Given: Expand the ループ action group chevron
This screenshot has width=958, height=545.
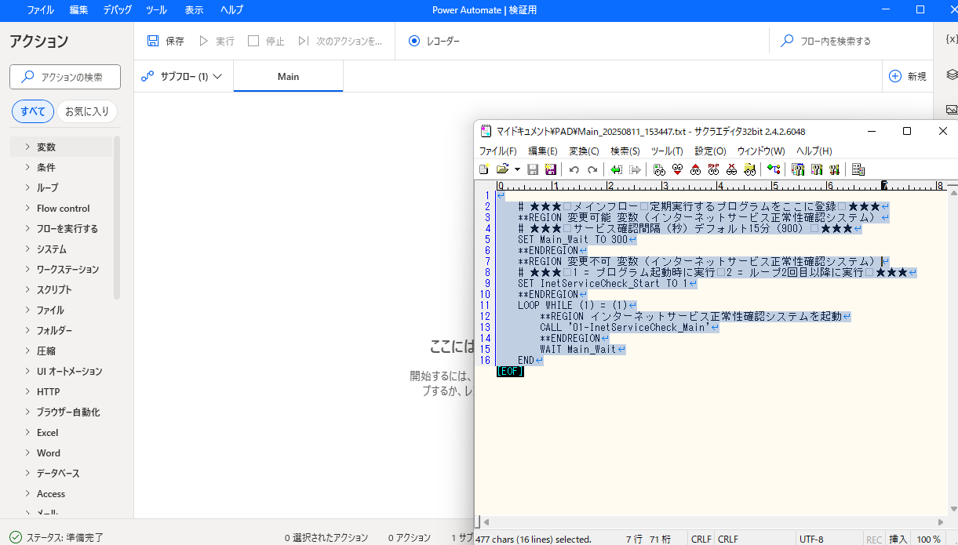Looking at the screenshot, I should 27,187.
